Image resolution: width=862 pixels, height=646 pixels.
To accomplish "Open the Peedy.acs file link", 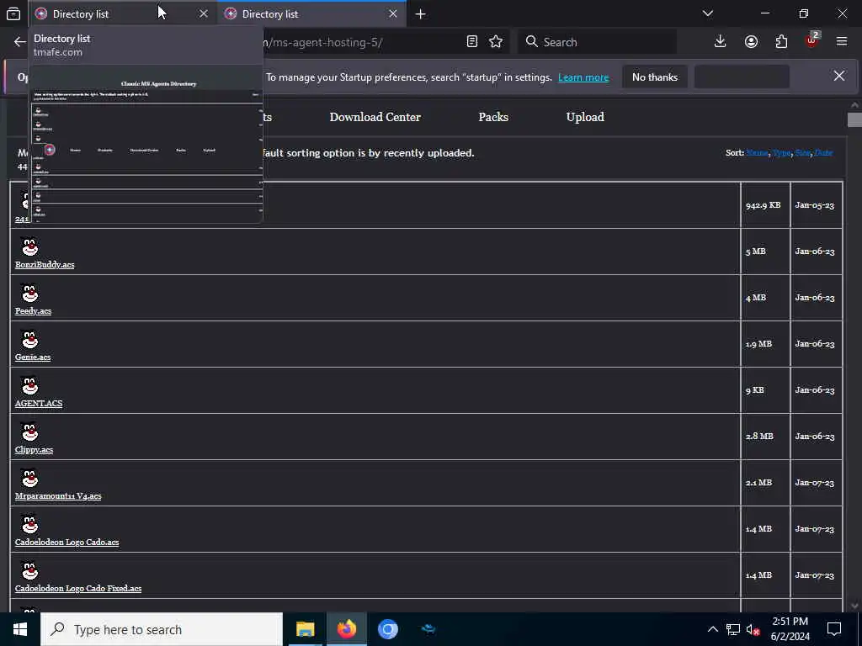I will [33, 311].
